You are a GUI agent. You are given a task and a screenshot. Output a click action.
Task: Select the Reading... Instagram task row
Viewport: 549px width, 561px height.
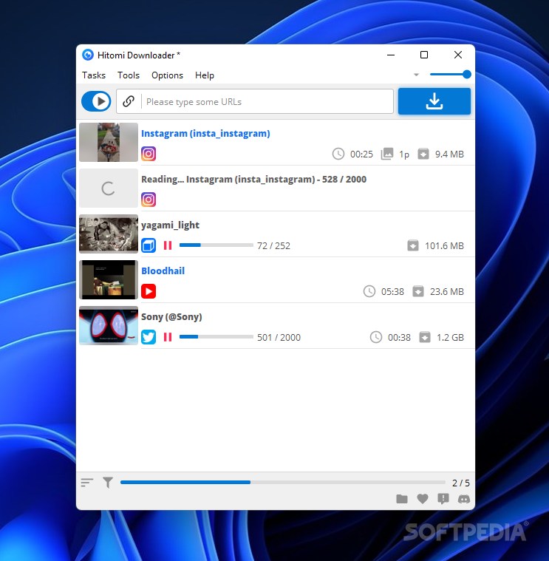[277, 188]
